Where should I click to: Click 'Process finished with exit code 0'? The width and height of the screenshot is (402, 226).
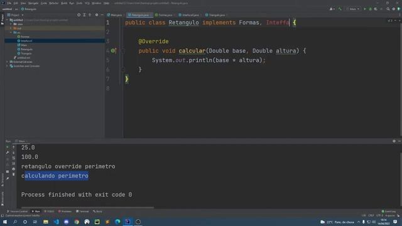(x=77, y=195)
